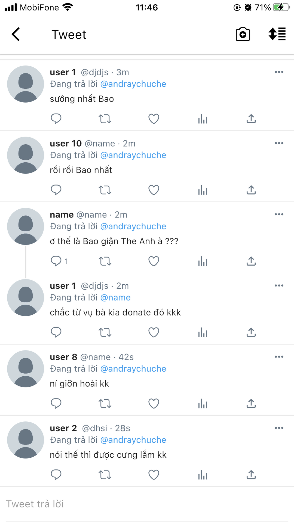
Task: Retweet the "rồi rồi Bao nhất" reply
Action: coord(105,190)
